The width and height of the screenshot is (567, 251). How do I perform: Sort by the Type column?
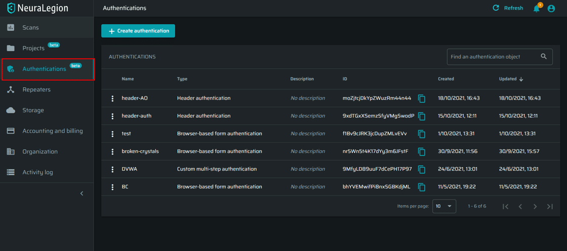tap(182, 79)
